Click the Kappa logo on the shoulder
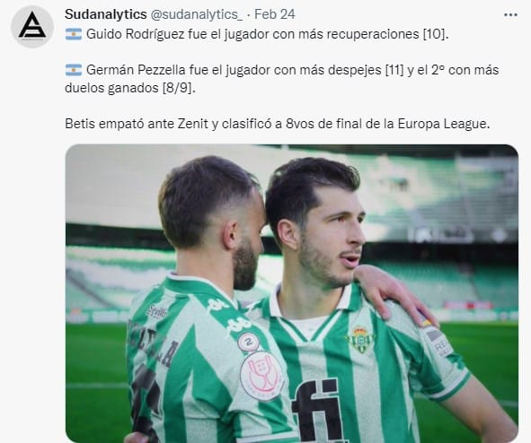This screenshot has height=443, width=531. tap(218, 305)
